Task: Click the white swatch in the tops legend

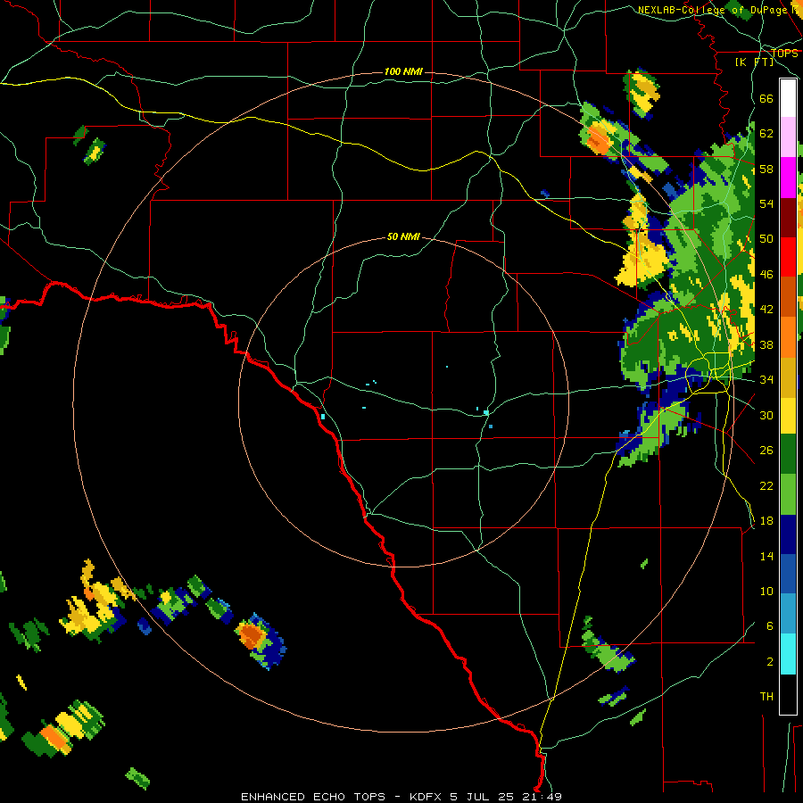Action: click(x=788, y=98)
